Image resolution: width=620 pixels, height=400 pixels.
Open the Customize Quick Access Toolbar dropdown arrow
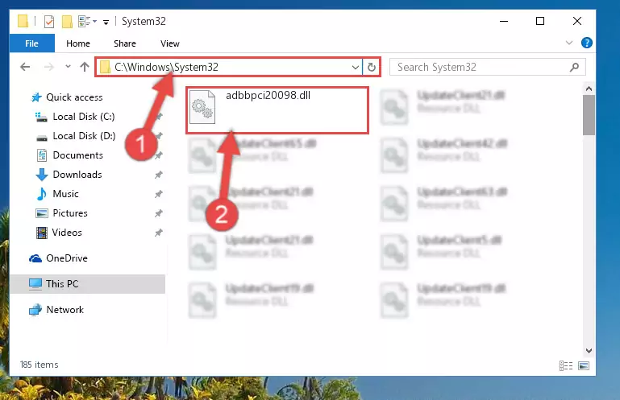click(x=106, y=22)
